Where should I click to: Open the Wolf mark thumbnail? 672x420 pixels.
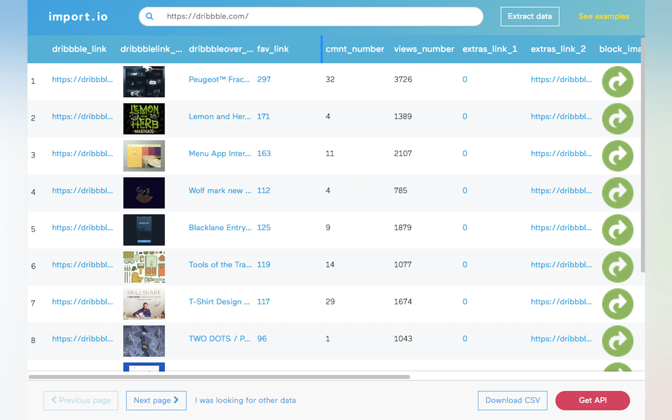pos(144,193)
